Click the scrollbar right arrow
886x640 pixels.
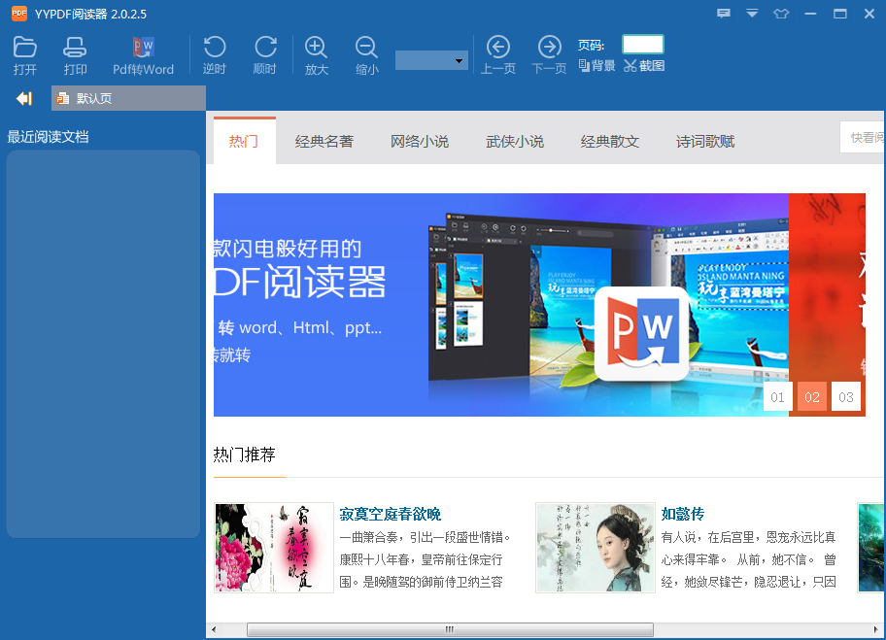876,629
